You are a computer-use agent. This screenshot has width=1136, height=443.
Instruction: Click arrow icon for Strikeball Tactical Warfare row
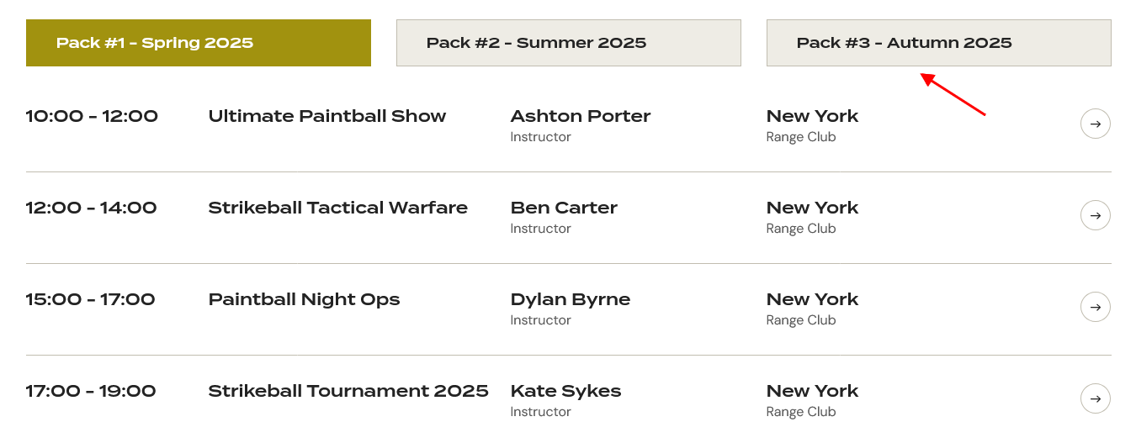[x=1095, y=216]
